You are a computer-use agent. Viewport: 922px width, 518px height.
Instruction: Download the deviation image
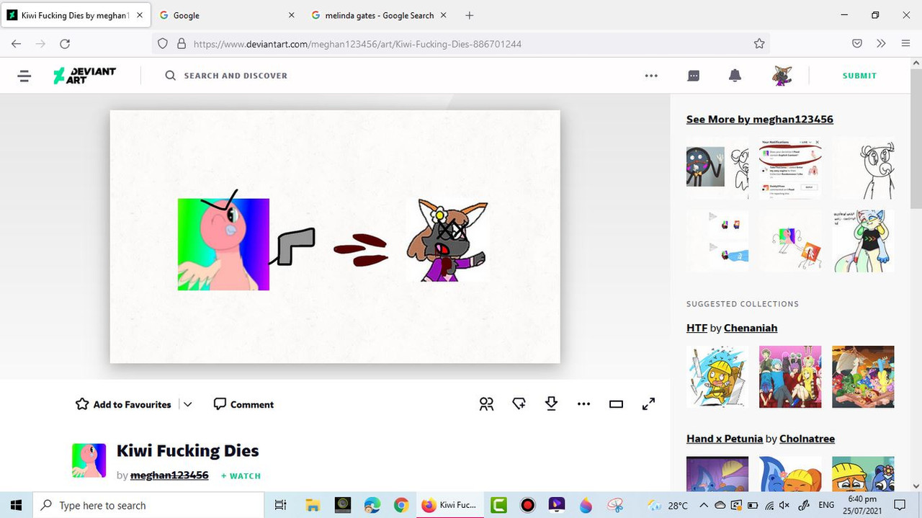point(551,404)
